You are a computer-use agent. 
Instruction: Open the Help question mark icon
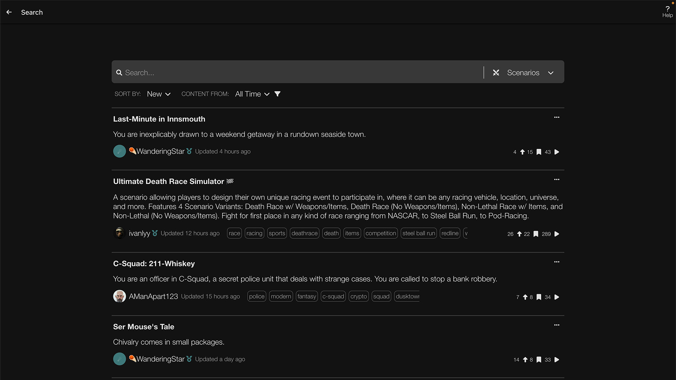(x=667, y=9)
